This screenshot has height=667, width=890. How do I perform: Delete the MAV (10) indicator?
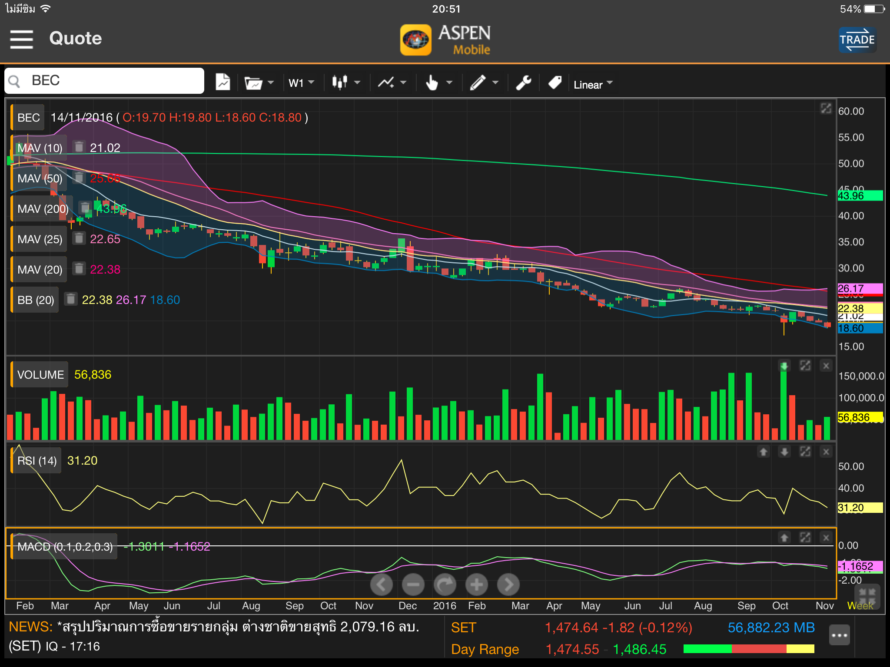tap(79, 147)
